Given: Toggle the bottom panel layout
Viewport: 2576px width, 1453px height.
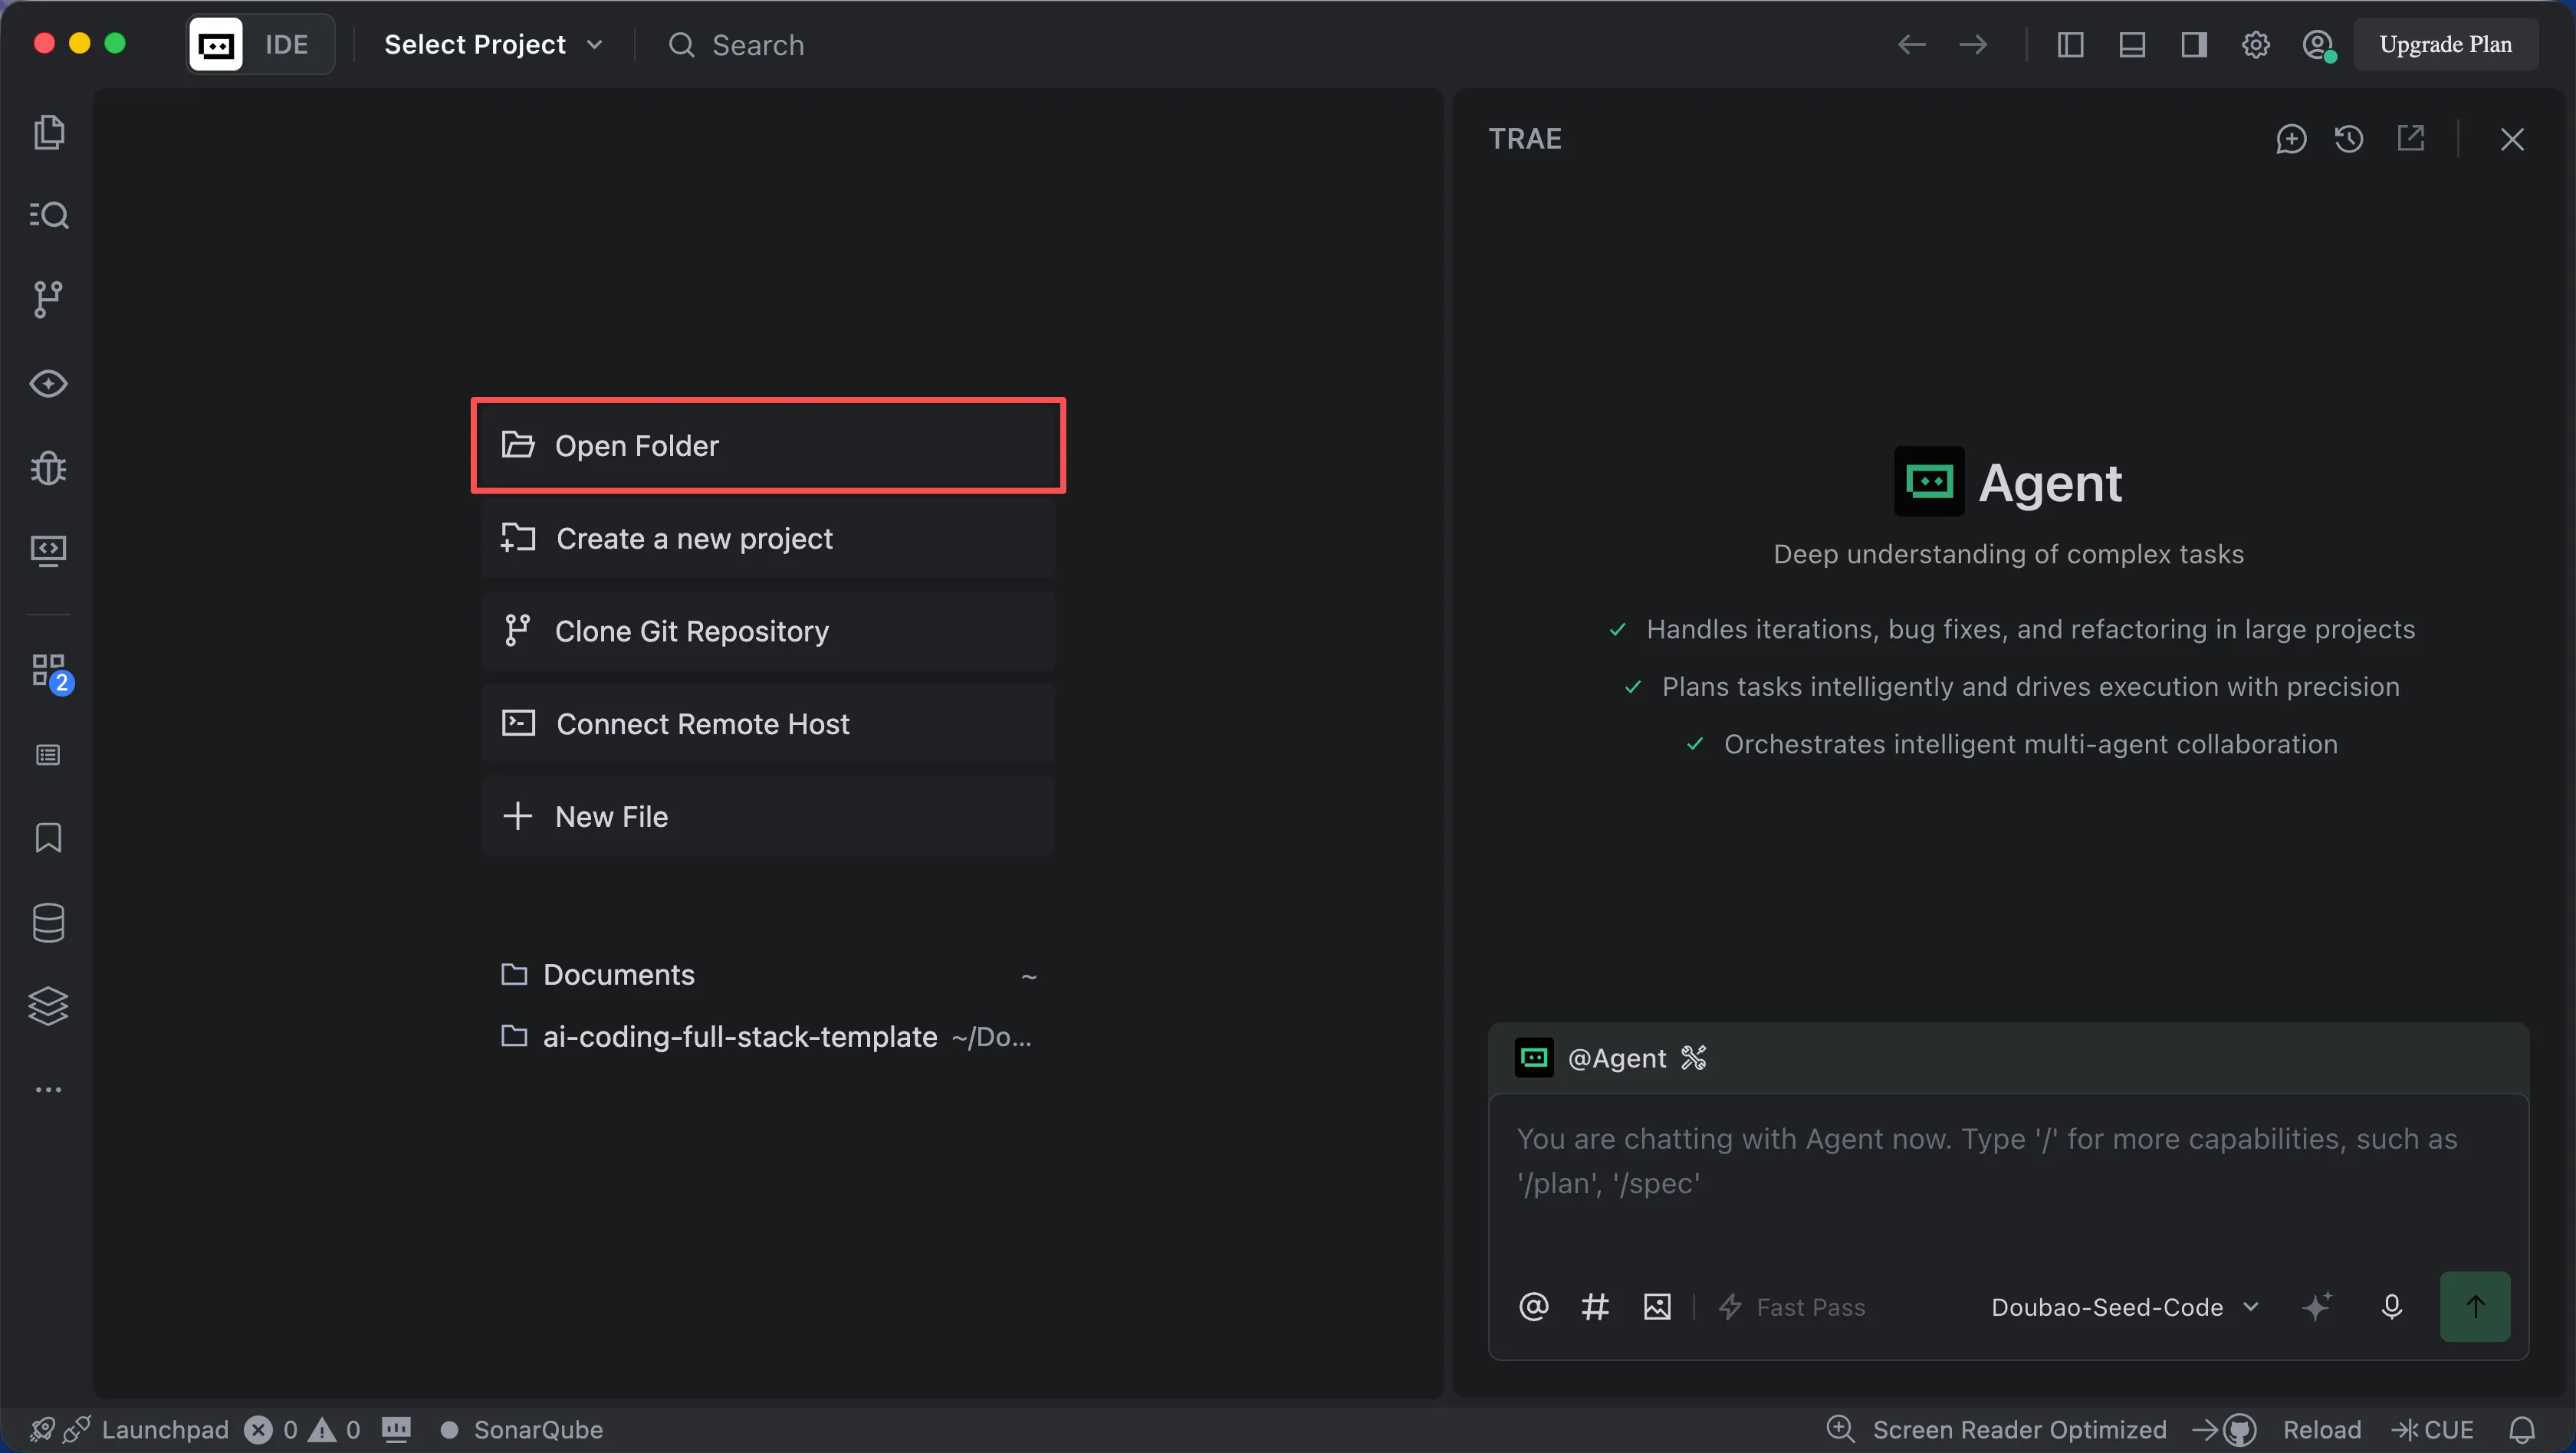Looking at the screenshot, I should pyautogui.click(x=2132, y=45).
